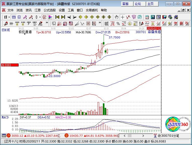192x145 pixels.
Task: Open the status bar table grid icon
Action: [x=4, y=135]
